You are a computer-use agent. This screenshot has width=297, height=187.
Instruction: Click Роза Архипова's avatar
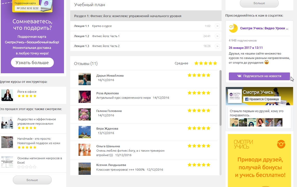(85, 97)
